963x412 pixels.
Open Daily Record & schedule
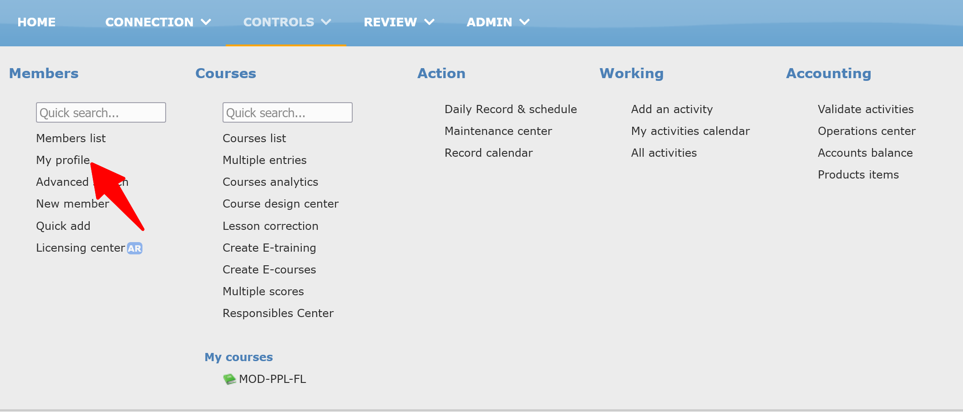click(510, 109)
